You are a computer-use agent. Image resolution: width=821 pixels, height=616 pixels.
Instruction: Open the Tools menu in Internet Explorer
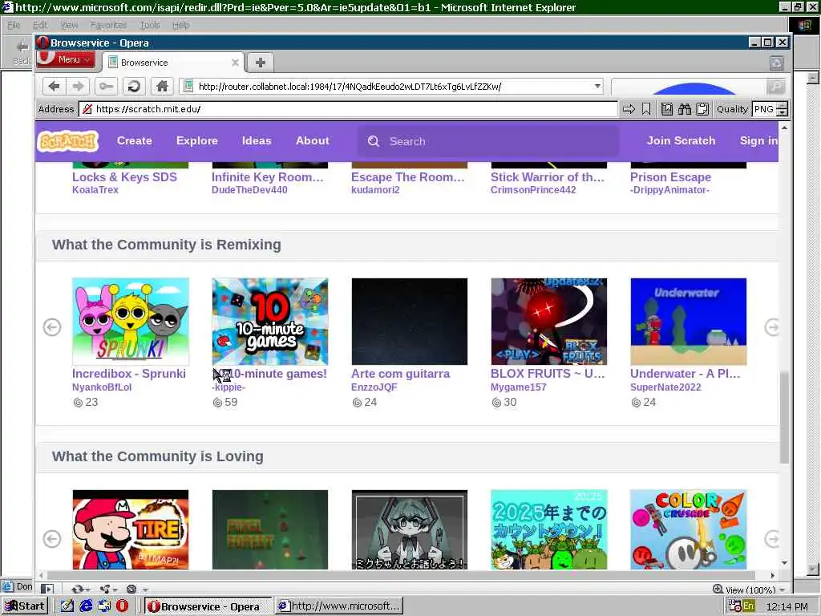coord(150,25)
